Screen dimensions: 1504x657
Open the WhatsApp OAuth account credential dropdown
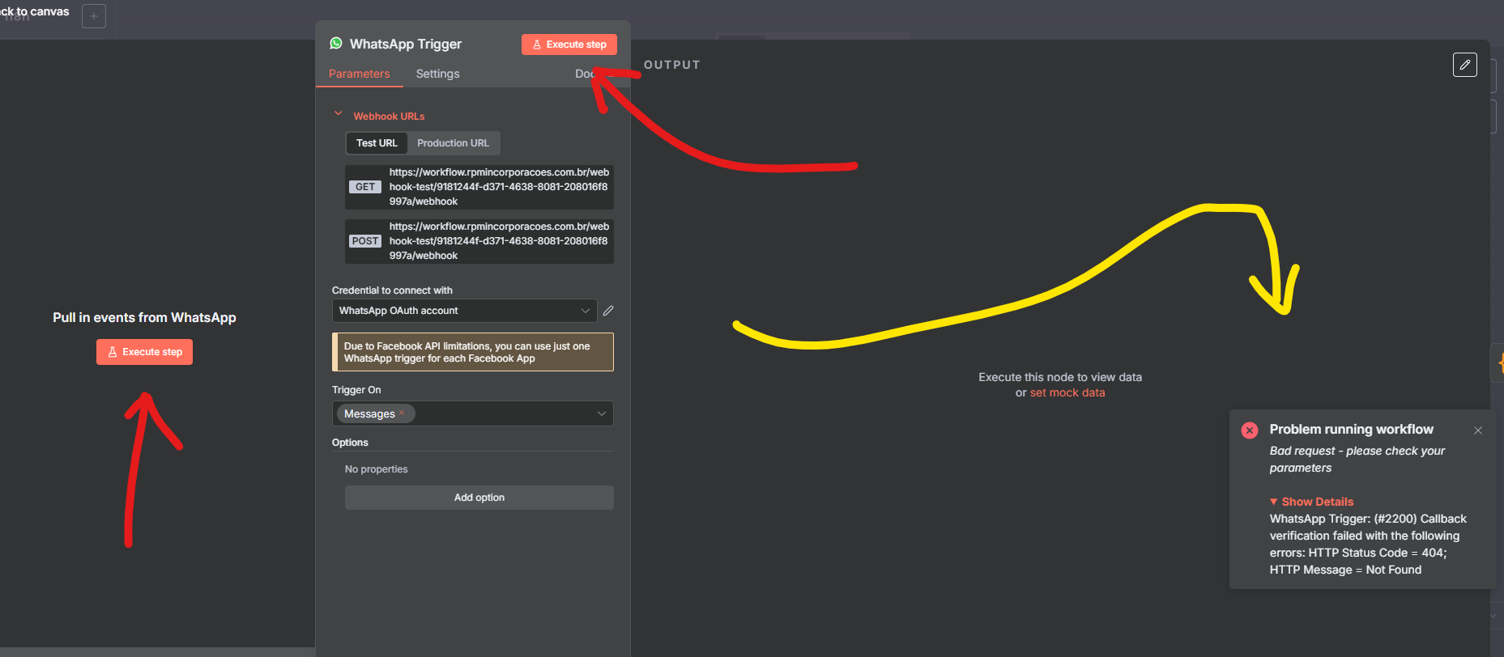tap(464, 311)
